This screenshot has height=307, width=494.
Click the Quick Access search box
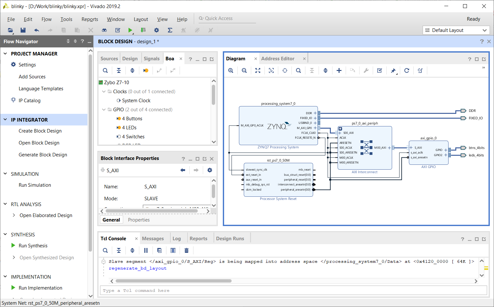tap(227, 18)
